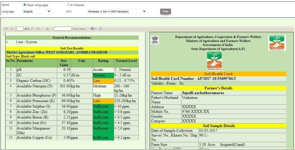Viewport: 295px width, 150px height.
Task: Click the Soil Test Results heading
Action: pyautogui.click(x=72, y=48)
